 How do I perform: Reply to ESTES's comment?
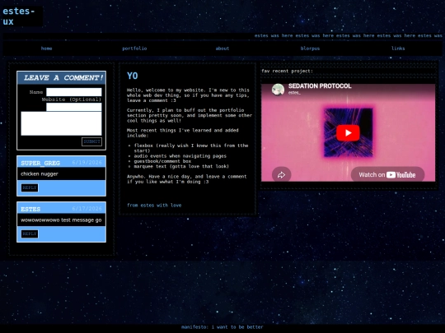click(x=30, y=234)
